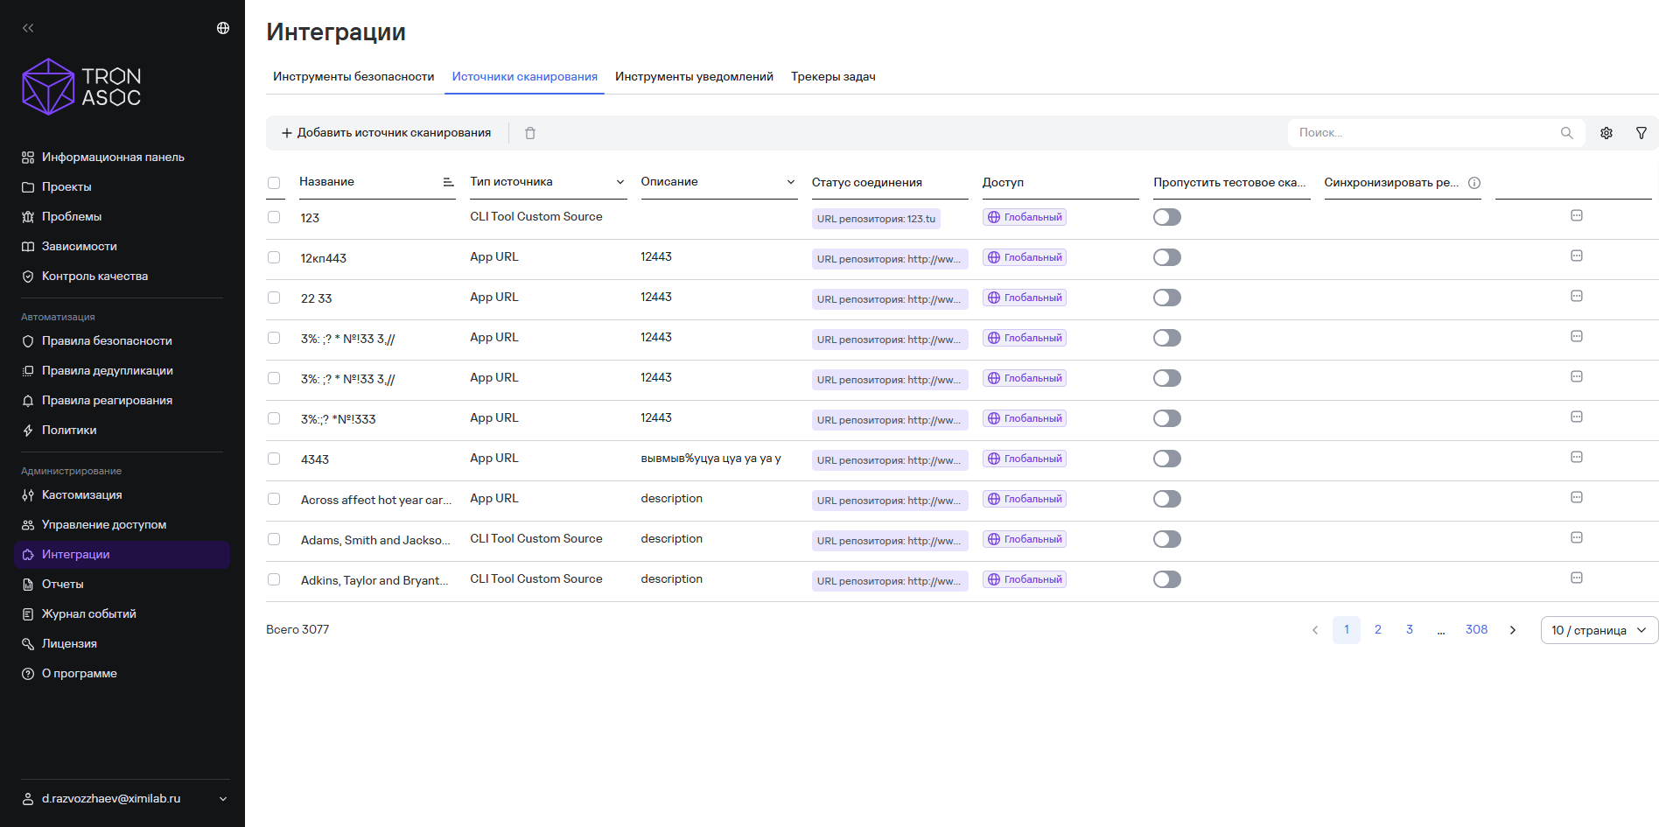The image size is (1680, 827).
Task: Open the language globe icon in the sidebar
Action: 223,28
